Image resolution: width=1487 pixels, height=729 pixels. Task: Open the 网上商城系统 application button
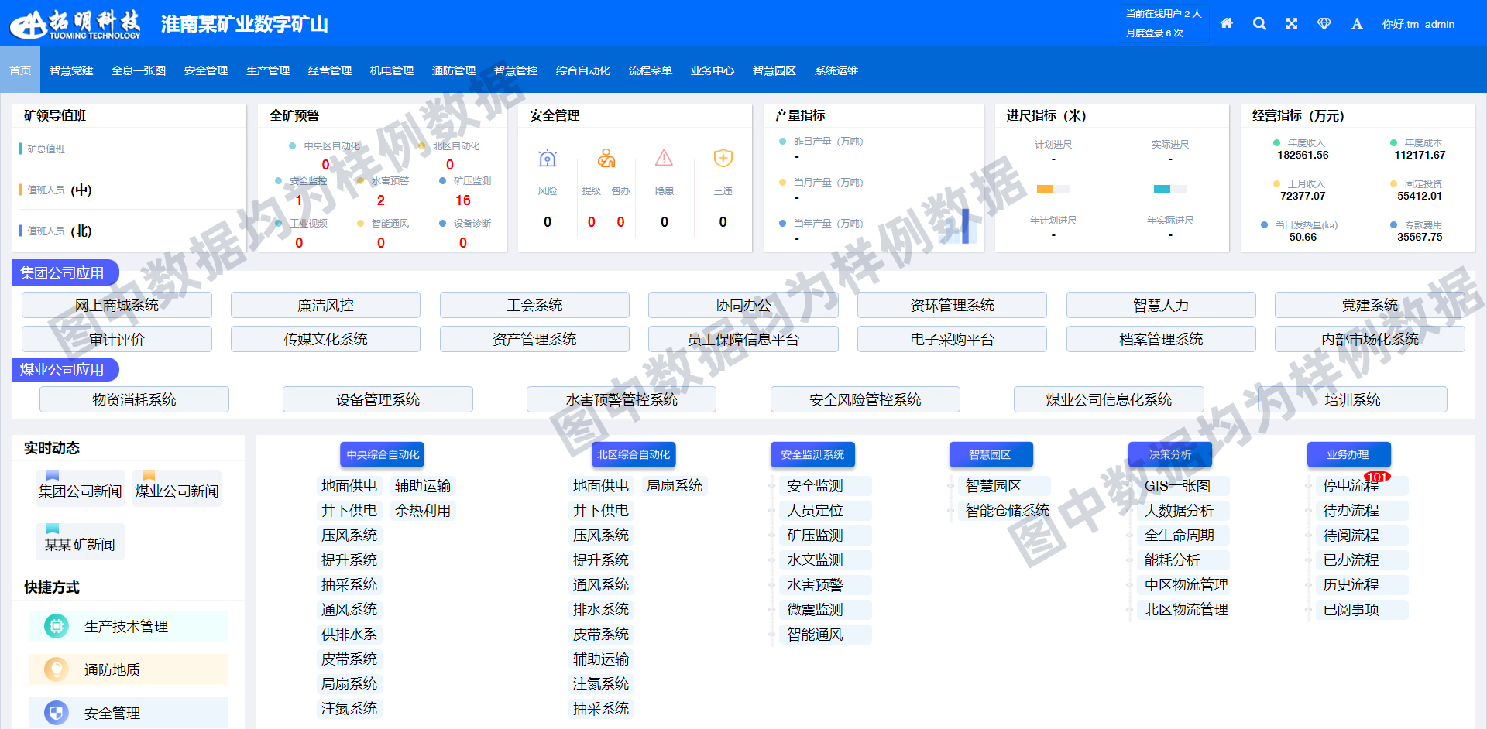coord(117,305)
